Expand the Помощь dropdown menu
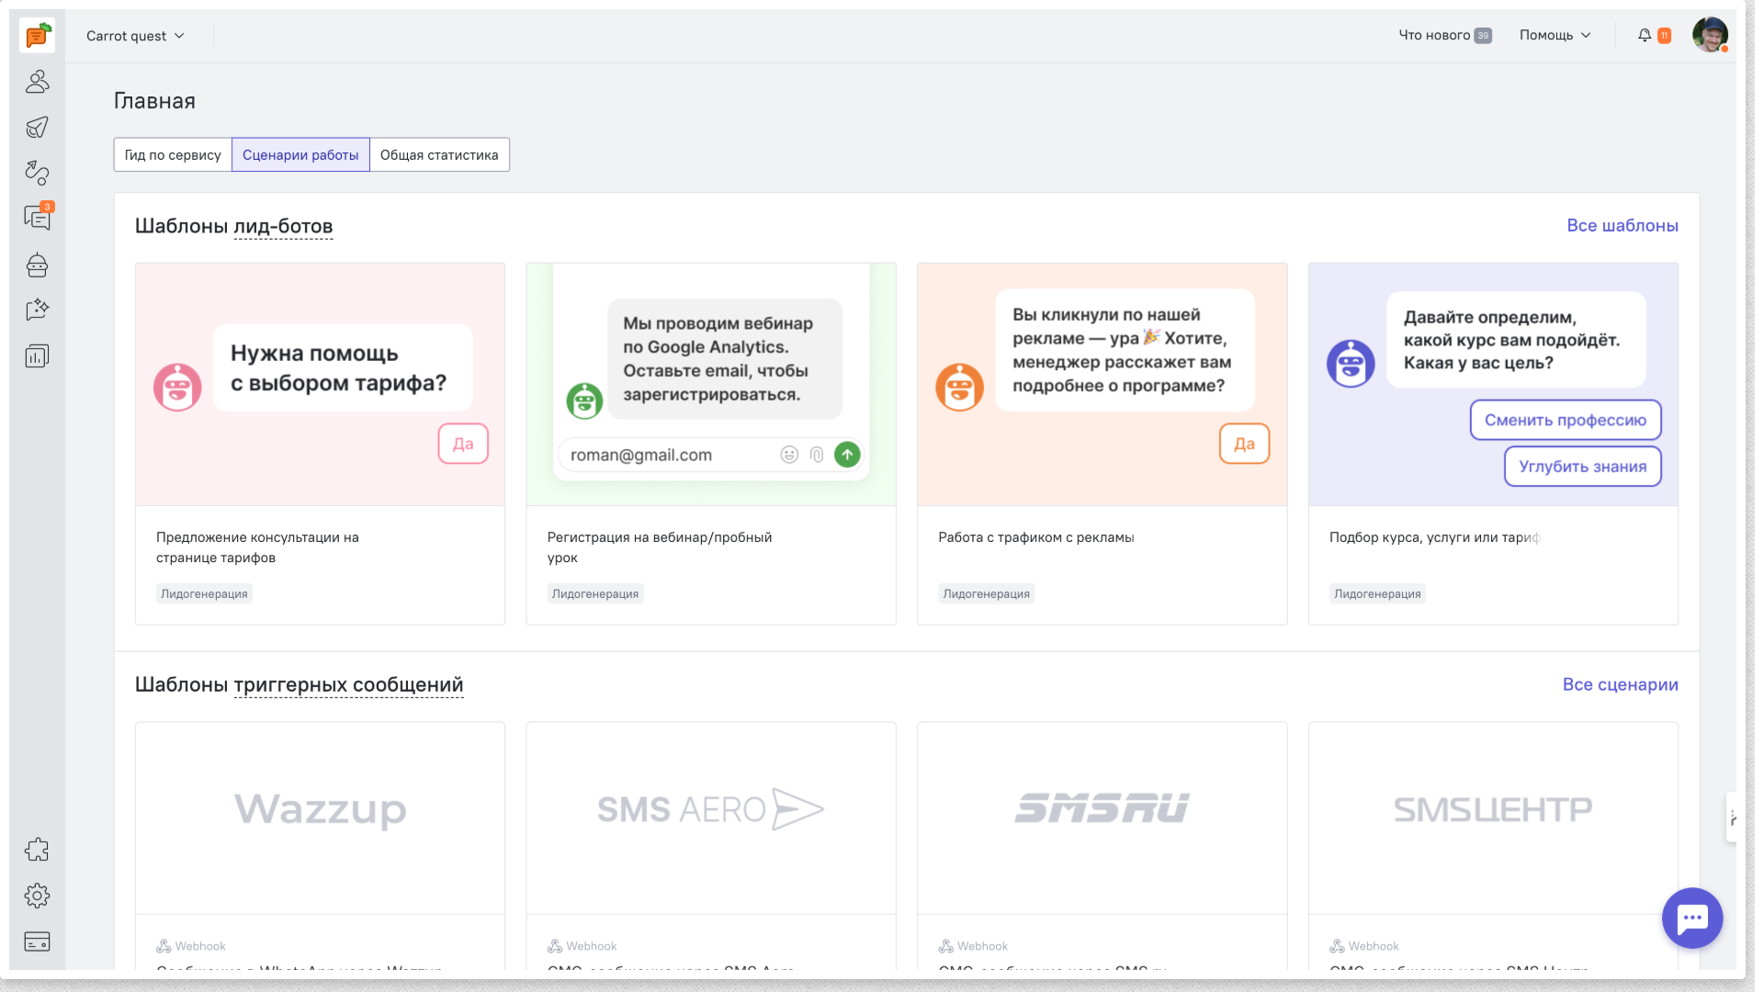The height and width of the screenshot is (992, 1764). (x=1555, y=35)
